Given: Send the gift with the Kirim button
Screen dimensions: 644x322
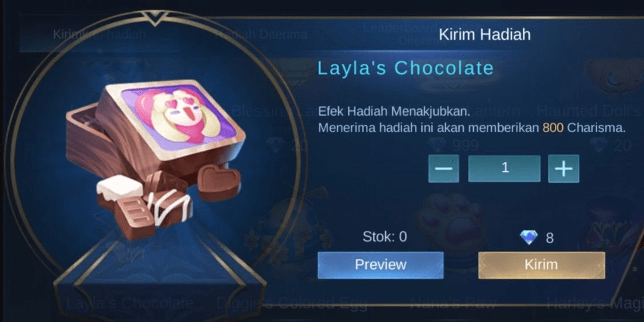Looking at the screenshot, I should 541,265.
